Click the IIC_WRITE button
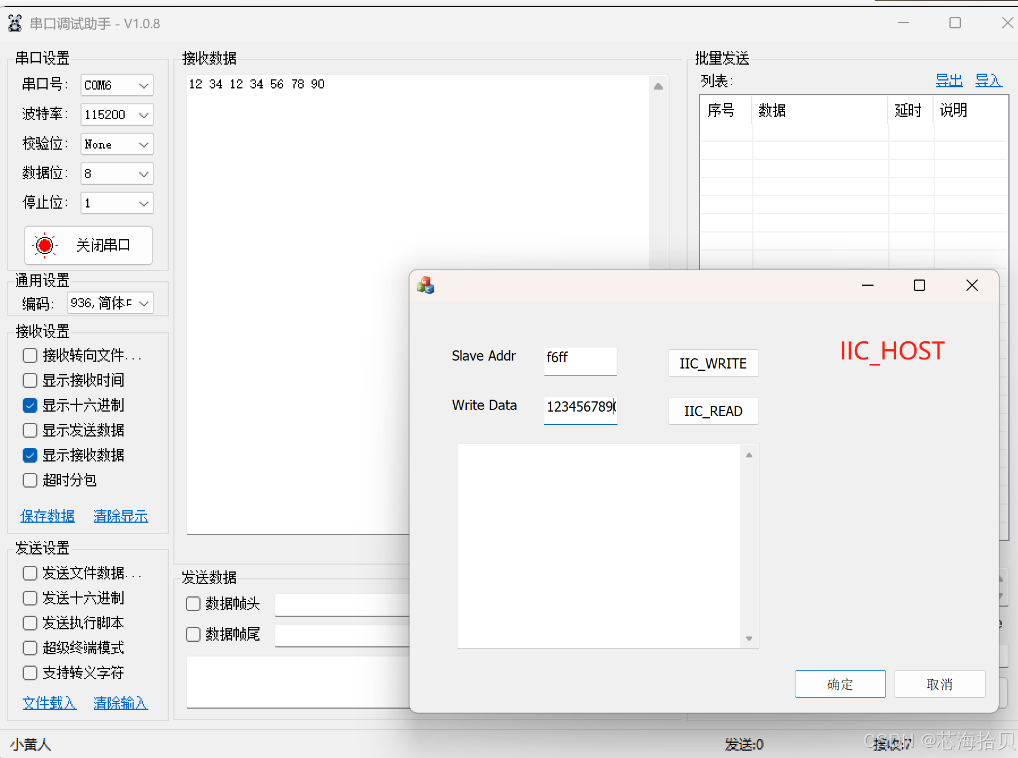The height and width of the screenshot is (758, 1018). [713, 363]
